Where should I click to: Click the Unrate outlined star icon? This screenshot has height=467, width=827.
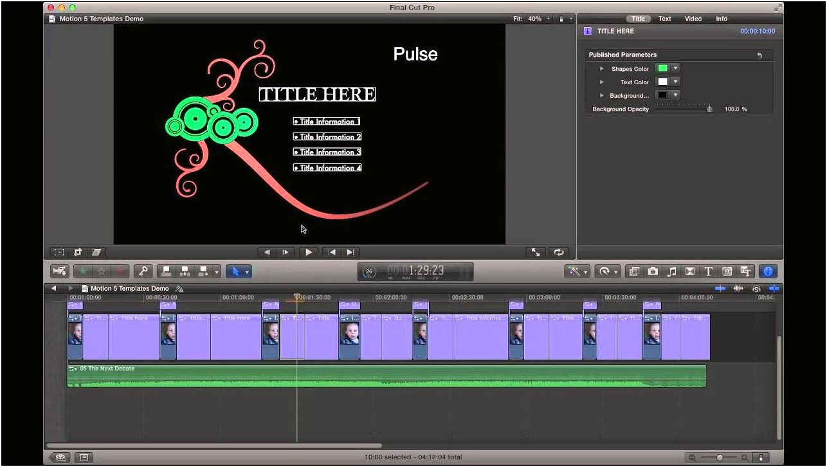point(102,271)
